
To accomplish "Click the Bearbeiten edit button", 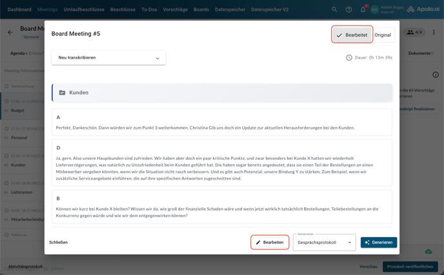I will point(270,243).
